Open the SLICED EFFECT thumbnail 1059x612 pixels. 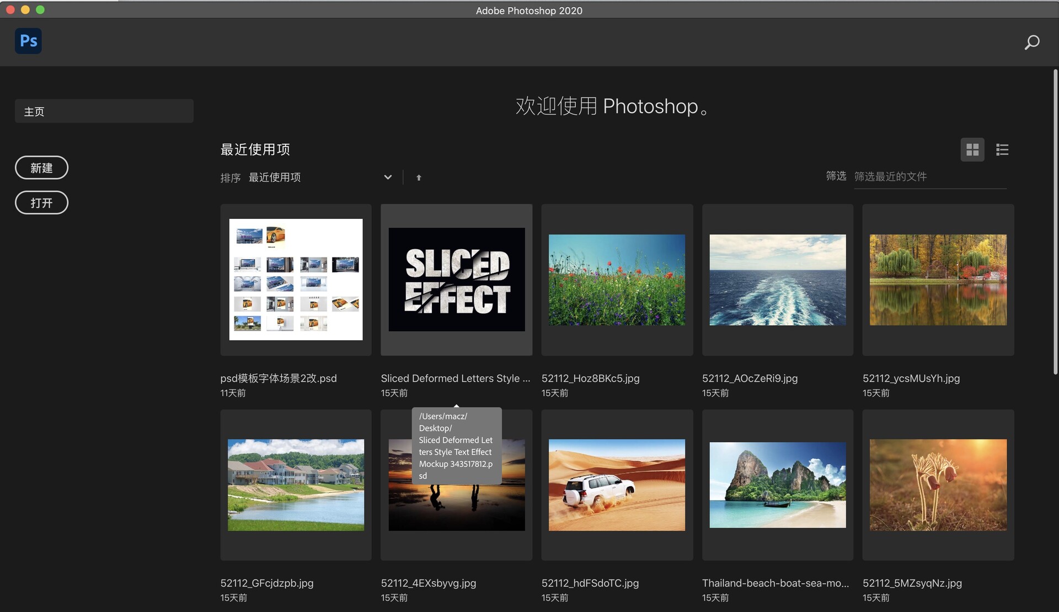point(457,280)
